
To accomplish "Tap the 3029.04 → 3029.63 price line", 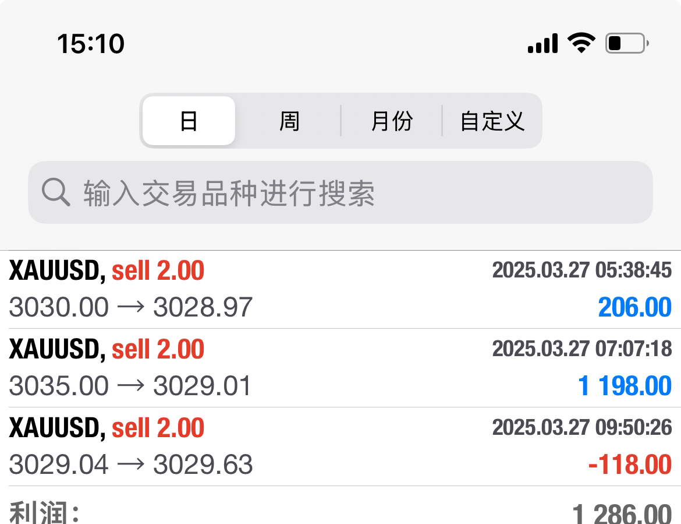I will click(131, 465).
